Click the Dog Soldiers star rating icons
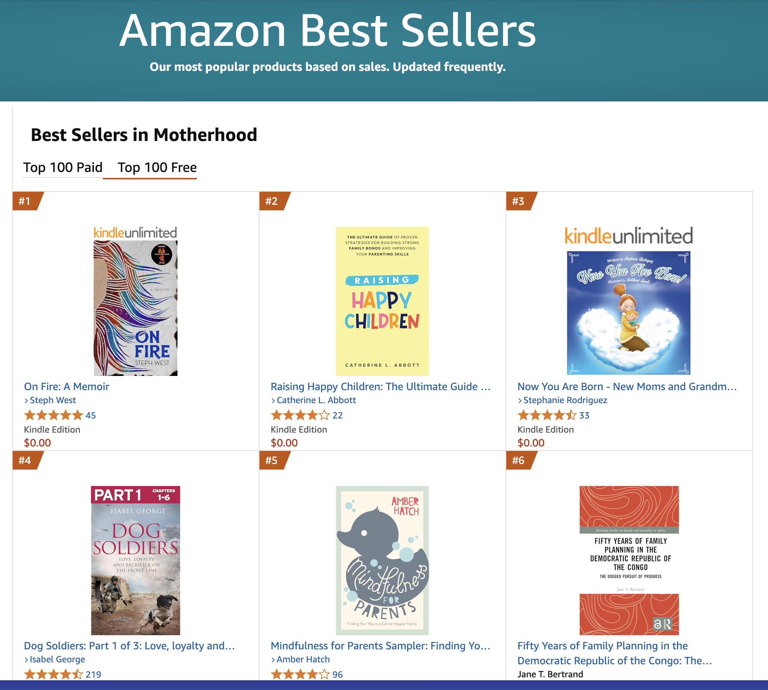Image resolution: width=768 pixels, height=690 pixels. tap(53, 675)
